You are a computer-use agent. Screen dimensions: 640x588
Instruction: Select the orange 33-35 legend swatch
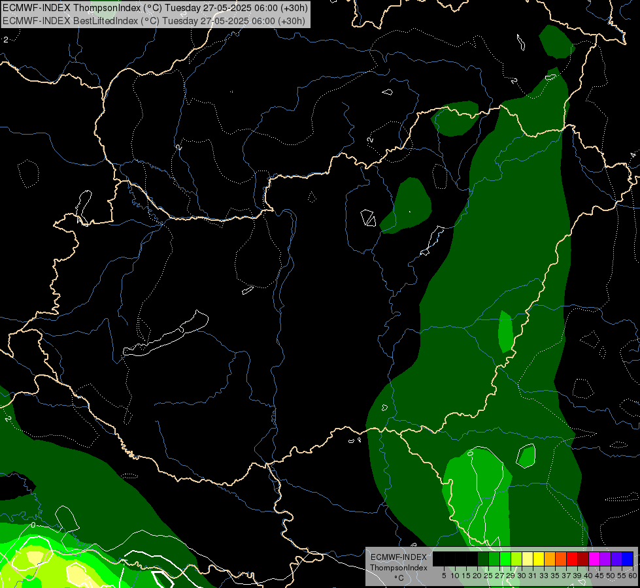click(550, 559)
